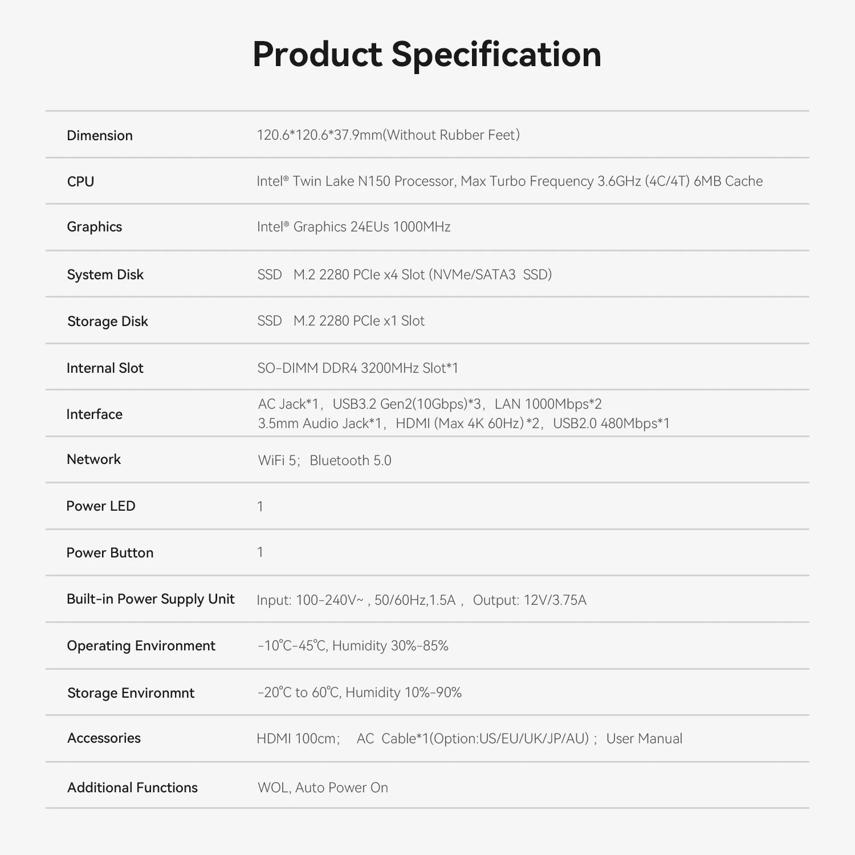Image resolution: width=855 pixels, height=855 pixels.
Task: Click the Graphics row label
Action: click(95, 227)
